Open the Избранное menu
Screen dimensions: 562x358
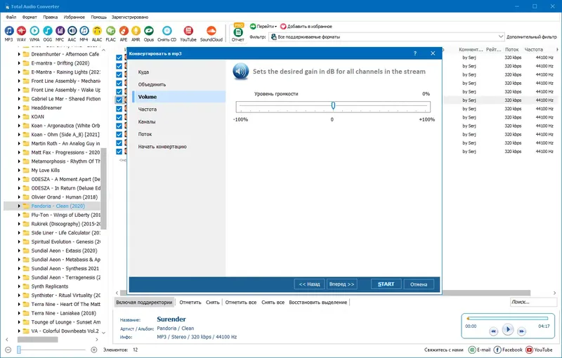pos(74,17)
